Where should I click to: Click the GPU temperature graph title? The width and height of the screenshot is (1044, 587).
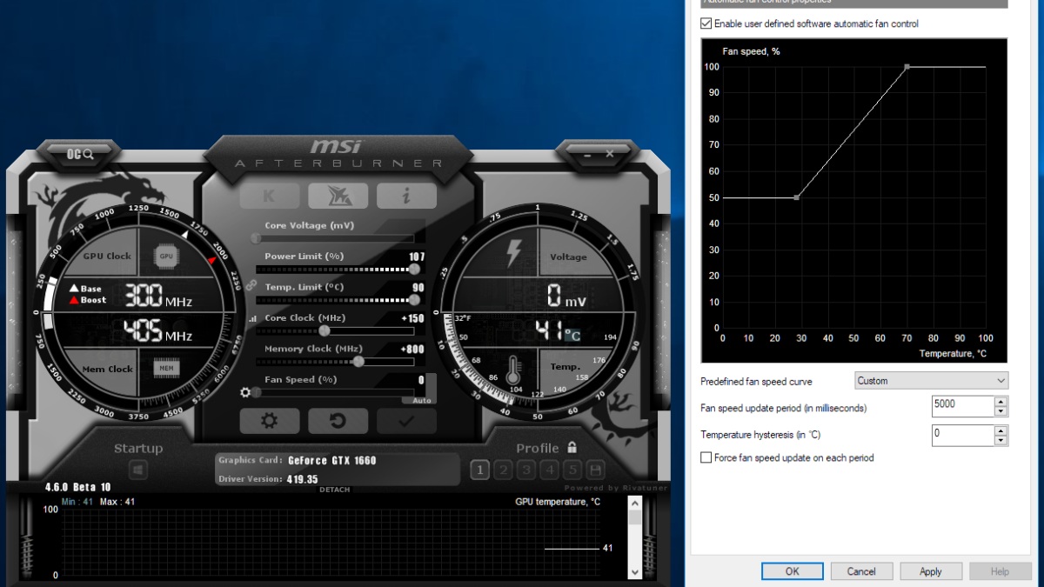pos(558,502)
